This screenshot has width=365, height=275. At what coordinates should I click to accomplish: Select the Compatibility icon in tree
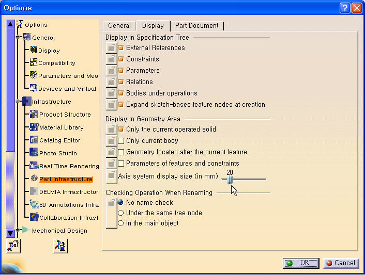(x=34, y=62)
